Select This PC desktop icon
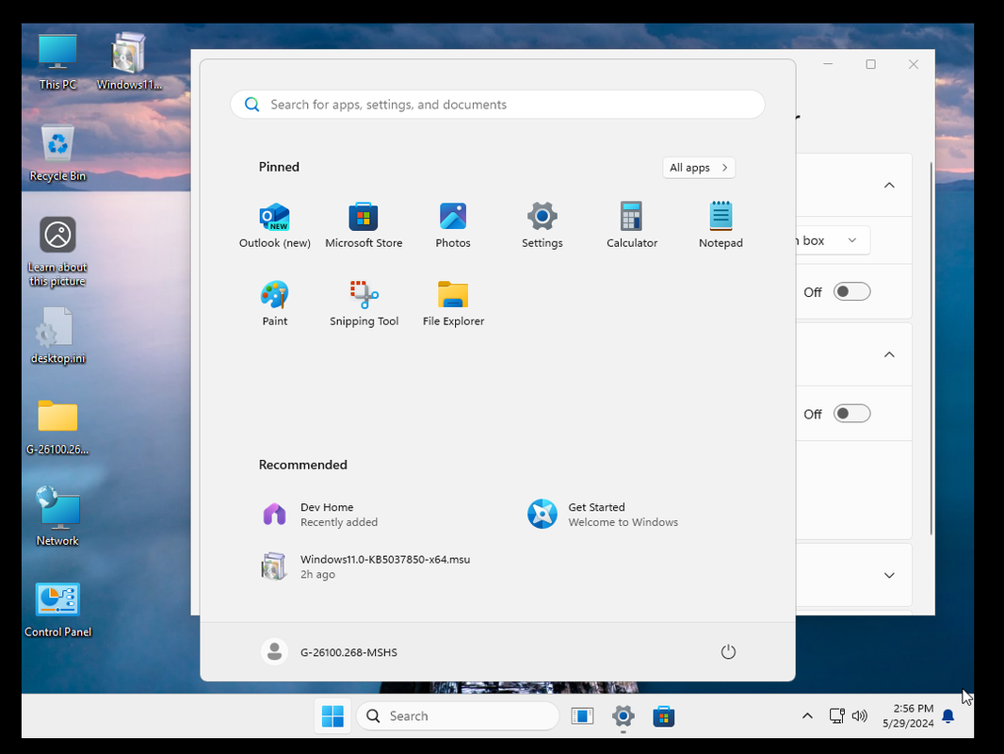This screenshot has width=1004, height=754. point(57,61)
